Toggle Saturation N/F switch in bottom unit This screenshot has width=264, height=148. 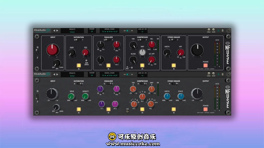coord(79,84)
